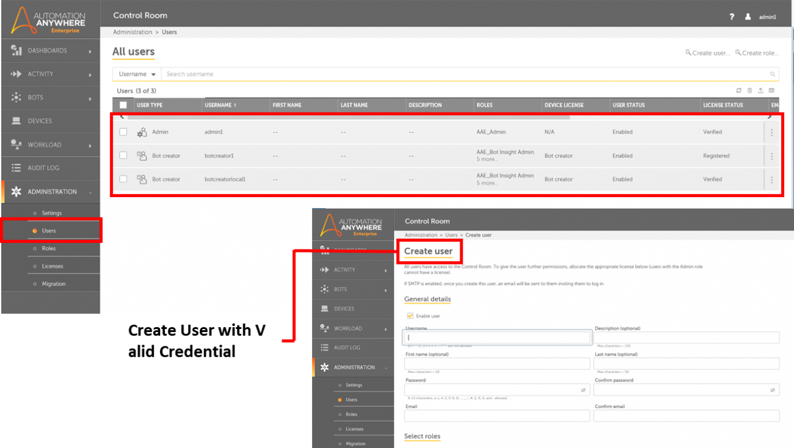Screen dimensions: 794x448
Task: Click the help question mark icon
Action: [732, 17]
